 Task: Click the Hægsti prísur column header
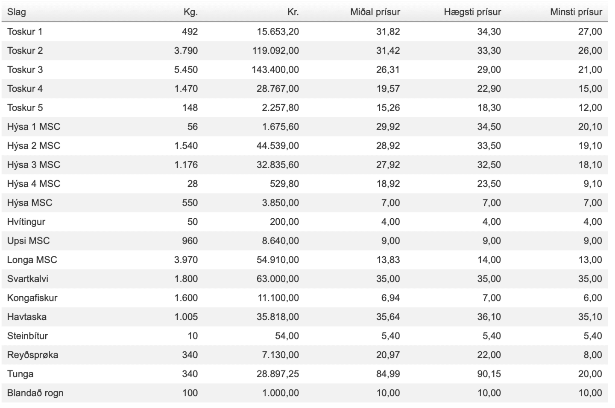(472, 12)
